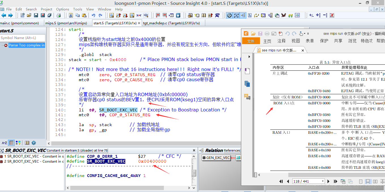385x192 pixels.
Task: Paste using the clipboard toolbar icon
Action: point(84,15)
